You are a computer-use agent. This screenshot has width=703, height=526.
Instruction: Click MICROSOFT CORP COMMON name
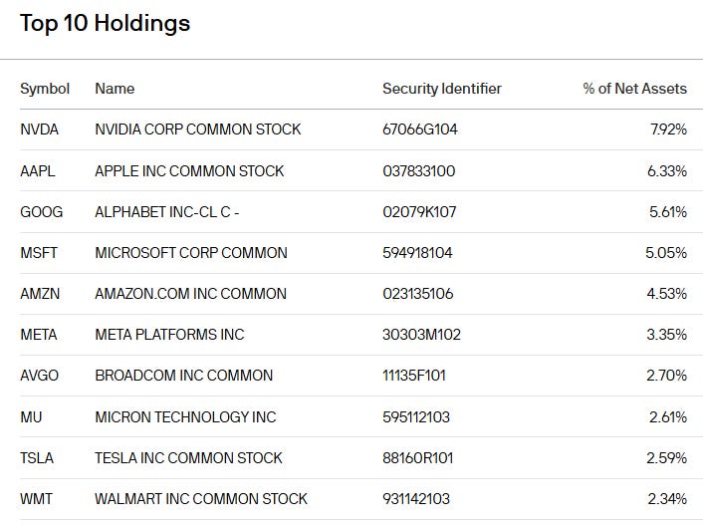(190, 253)
